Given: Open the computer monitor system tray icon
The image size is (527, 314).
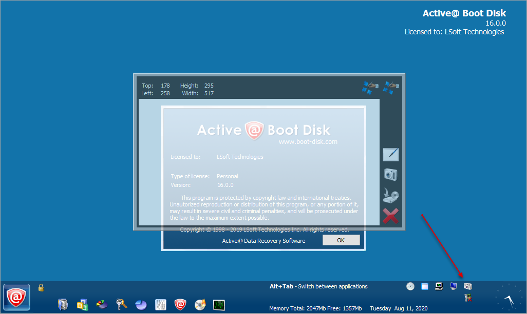Looking at the screenshot, I should tap(439, 286).
